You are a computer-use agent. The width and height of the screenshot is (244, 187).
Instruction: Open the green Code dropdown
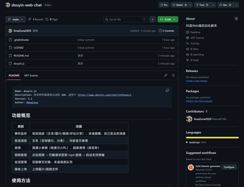click(x=168, y=19)
